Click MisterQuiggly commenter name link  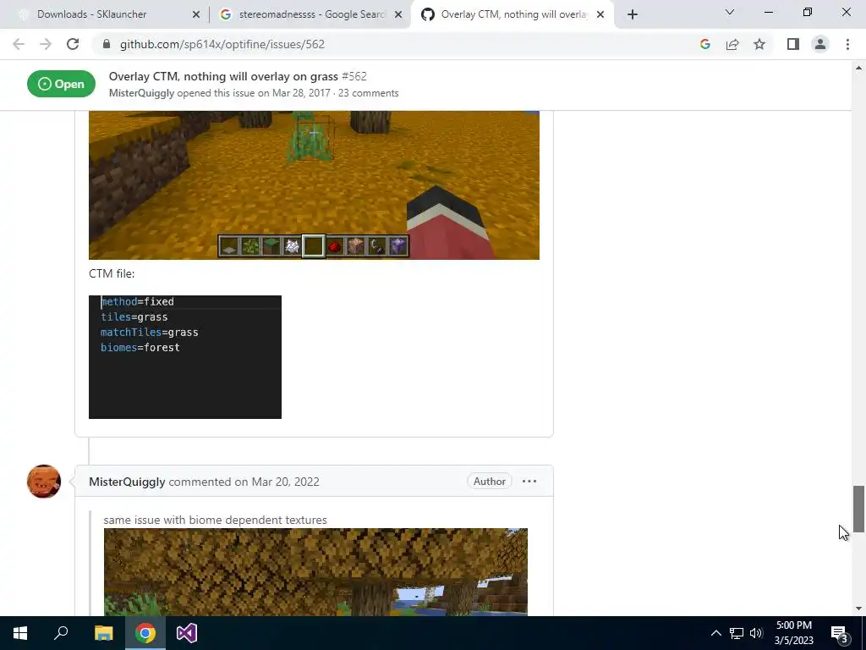(x=127, y=482)
